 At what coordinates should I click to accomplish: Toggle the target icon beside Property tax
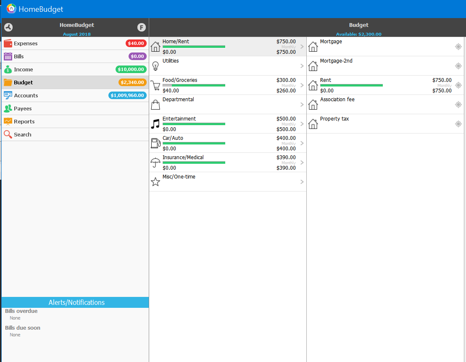[x=458, y=124]
